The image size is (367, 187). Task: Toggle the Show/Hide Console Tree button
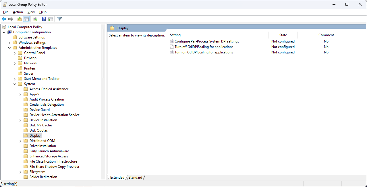(26, 19)
